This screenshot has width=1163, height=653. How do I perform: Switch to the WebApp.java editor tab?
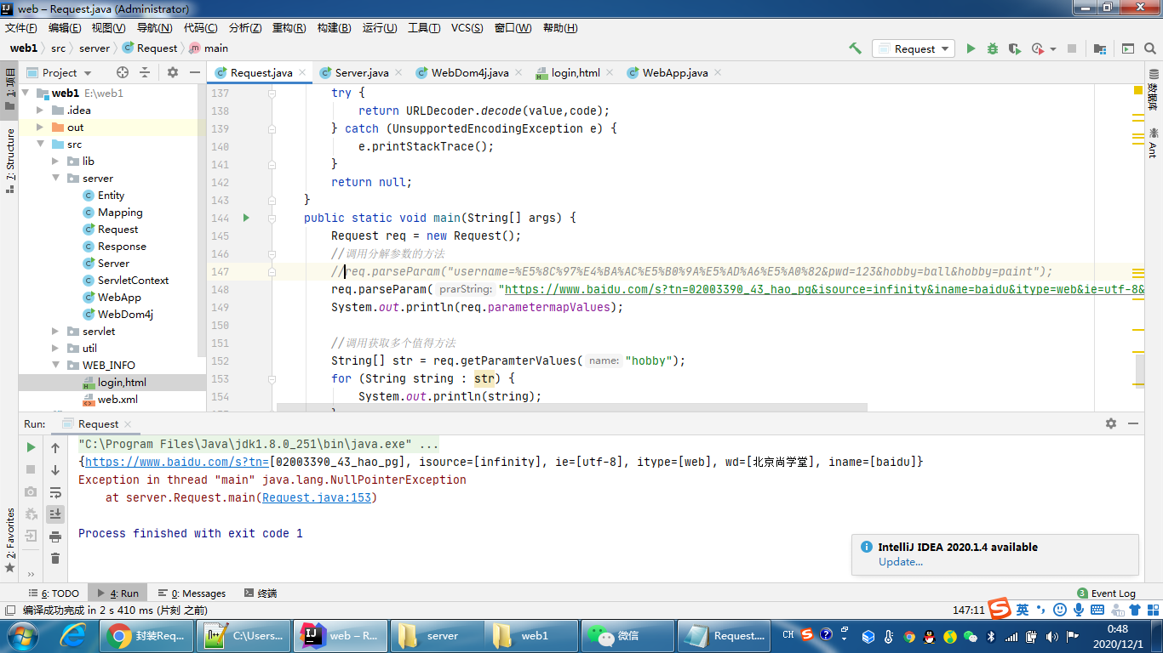pos(674,72)
